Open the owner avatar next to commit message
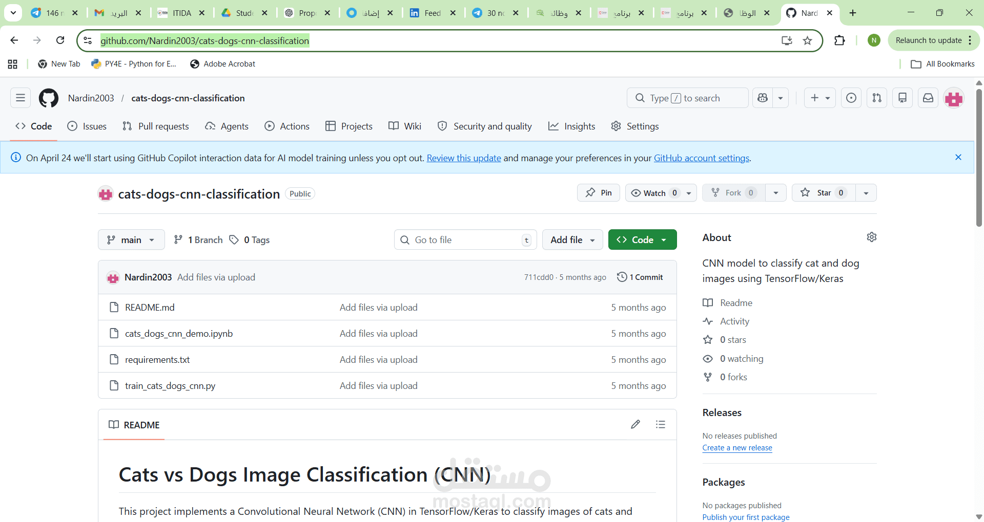Viewport: 984px width, 522px height. click(113, 277)
